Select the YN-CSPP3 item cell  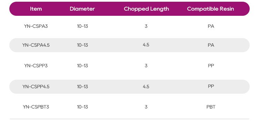pyautogui.click(x=36, y=66)
